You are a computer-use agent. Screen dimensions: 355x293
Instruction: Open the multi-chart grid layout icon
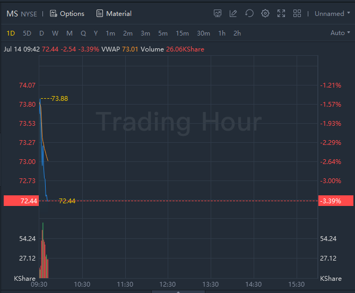297,14
